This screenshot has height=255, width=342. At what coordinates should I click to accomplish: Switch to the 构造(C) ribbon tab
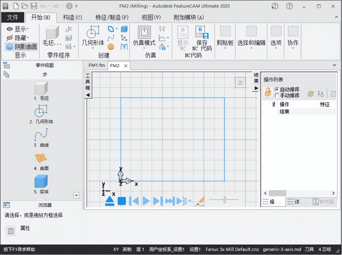(x=72, y=17)
